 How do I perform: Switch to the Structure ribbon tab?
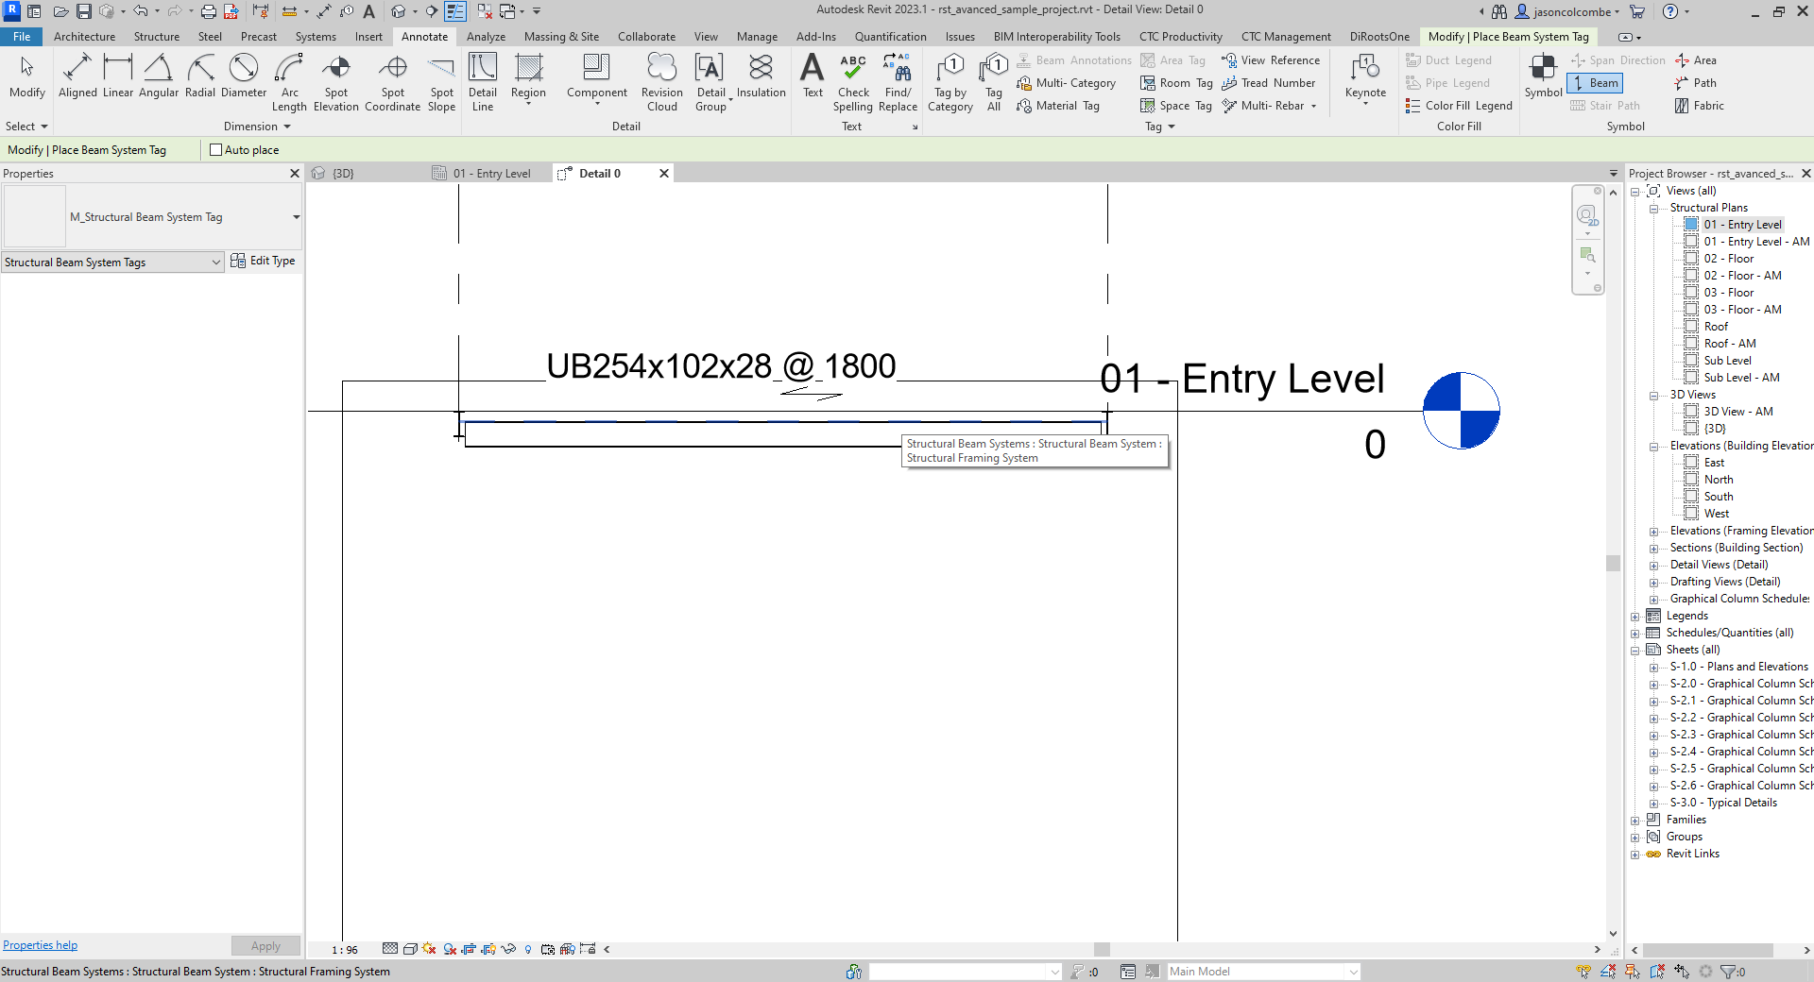coord(157,37)
